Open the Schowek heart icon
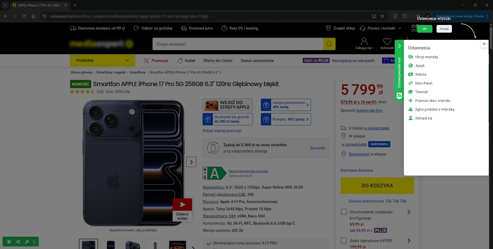This screenshot has height=249, width=493. coord(387,42)
